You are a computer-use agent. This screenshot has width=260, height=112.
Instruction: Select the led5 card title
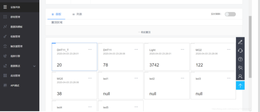[106, 107]
